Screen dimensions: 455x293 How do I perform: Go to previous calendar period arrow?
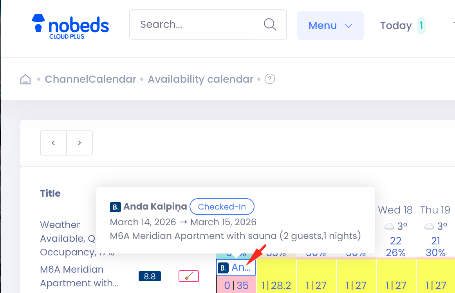click(53, 143)
